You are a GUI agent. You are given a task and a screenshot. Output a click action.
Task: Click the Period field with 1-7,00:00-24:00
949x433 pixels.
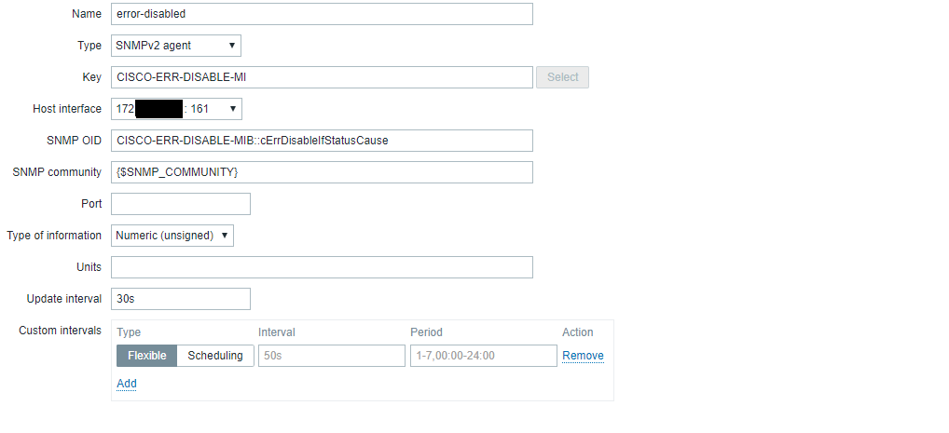click(483, 356)
